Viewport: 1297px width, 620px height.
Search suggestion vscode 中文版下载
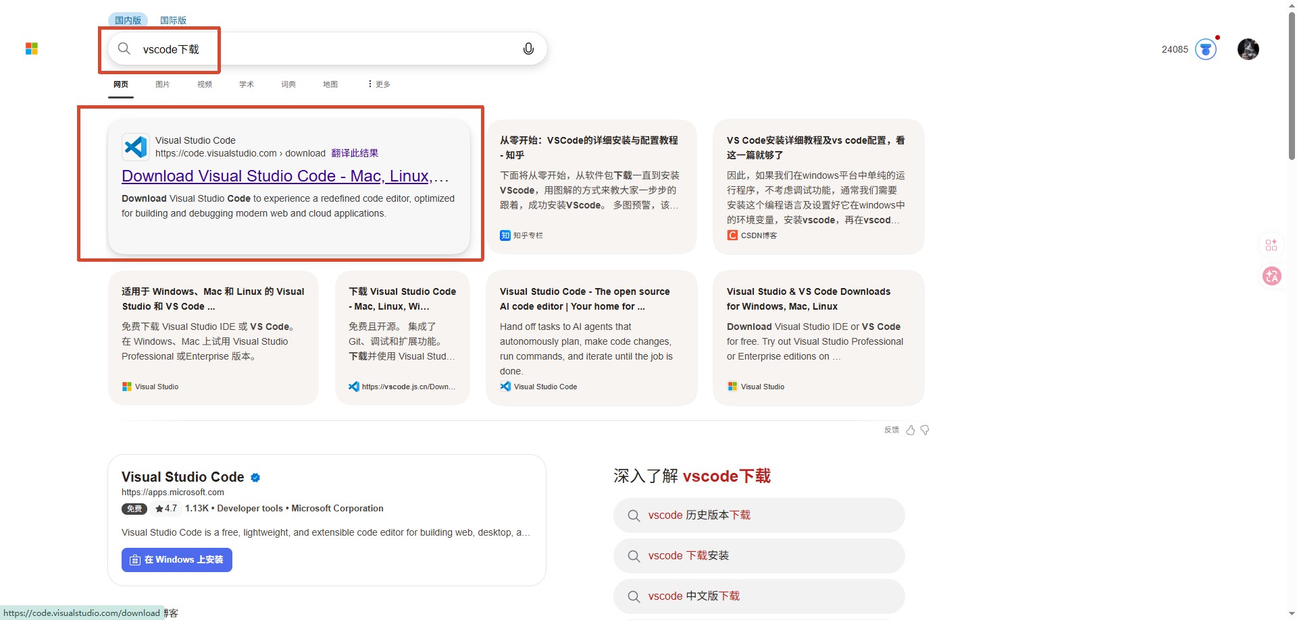[x=759, y=596]
